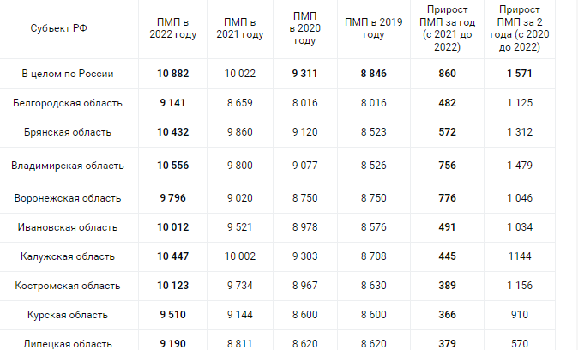Select the 910 growth value for Курская область
Image resolution: width=578 pixels, height=350 pixels.
(520, 315)
